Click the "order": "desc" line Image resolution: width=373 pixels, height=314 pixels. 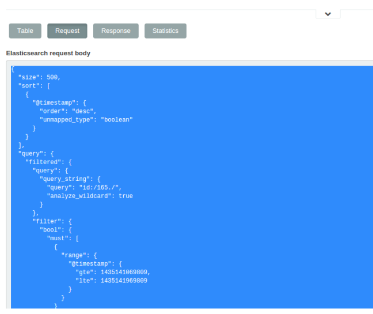(x=68, y=111)
